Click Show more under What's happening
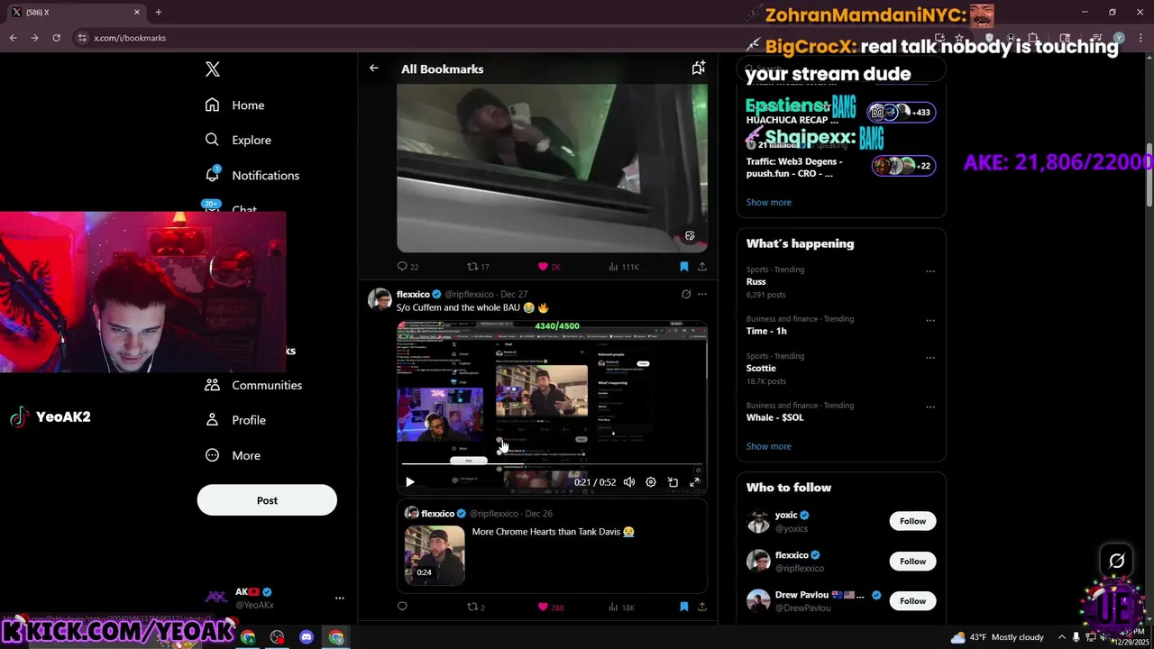Screen dimensions: 1154x649 coord(768,446)
